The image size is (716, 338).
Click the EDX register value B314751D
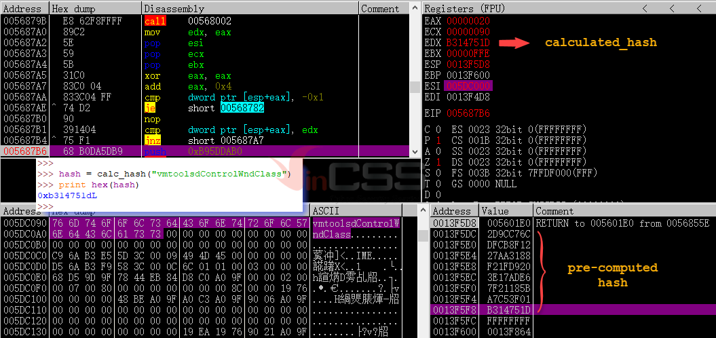coord(468,43)
